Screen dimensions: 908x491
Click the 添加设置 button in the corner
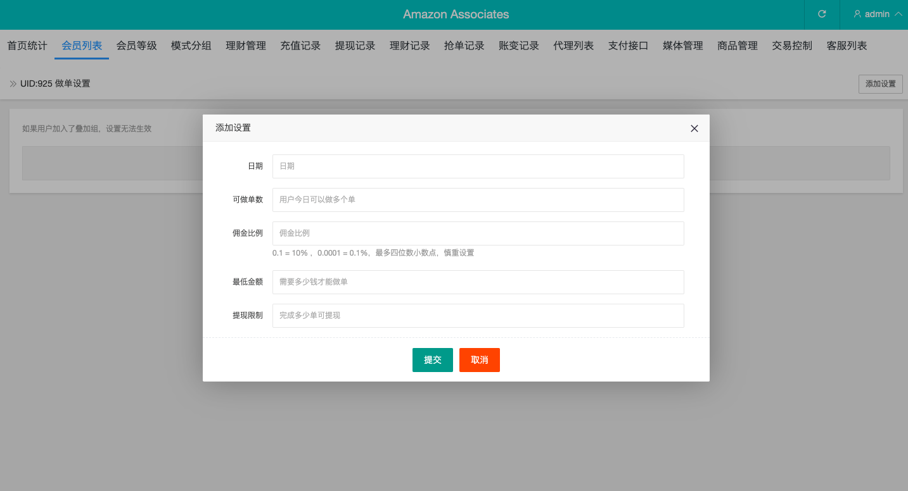(880, 84)
